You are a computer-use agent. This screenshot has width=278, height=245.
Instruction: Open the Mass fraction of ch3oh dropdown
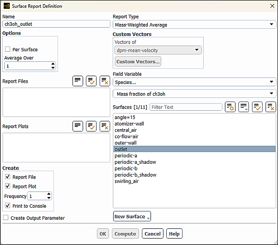coord(194,94)
